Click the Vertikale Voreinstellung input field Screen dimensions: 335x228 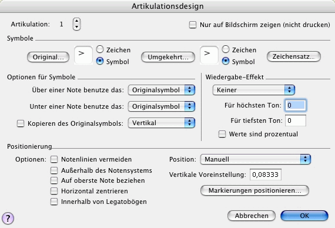[x=266, y=175]
